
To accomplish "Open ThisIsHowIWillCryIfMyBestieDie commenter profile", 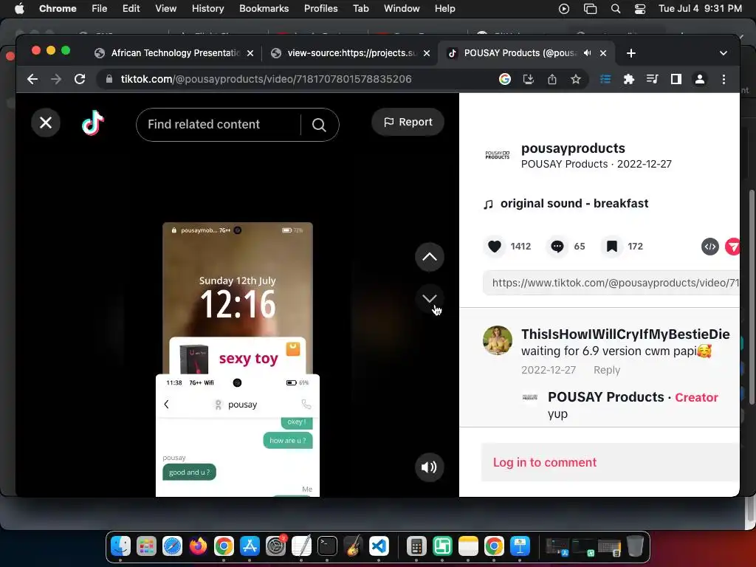I will pyautogui.click(x=625, y=334).
